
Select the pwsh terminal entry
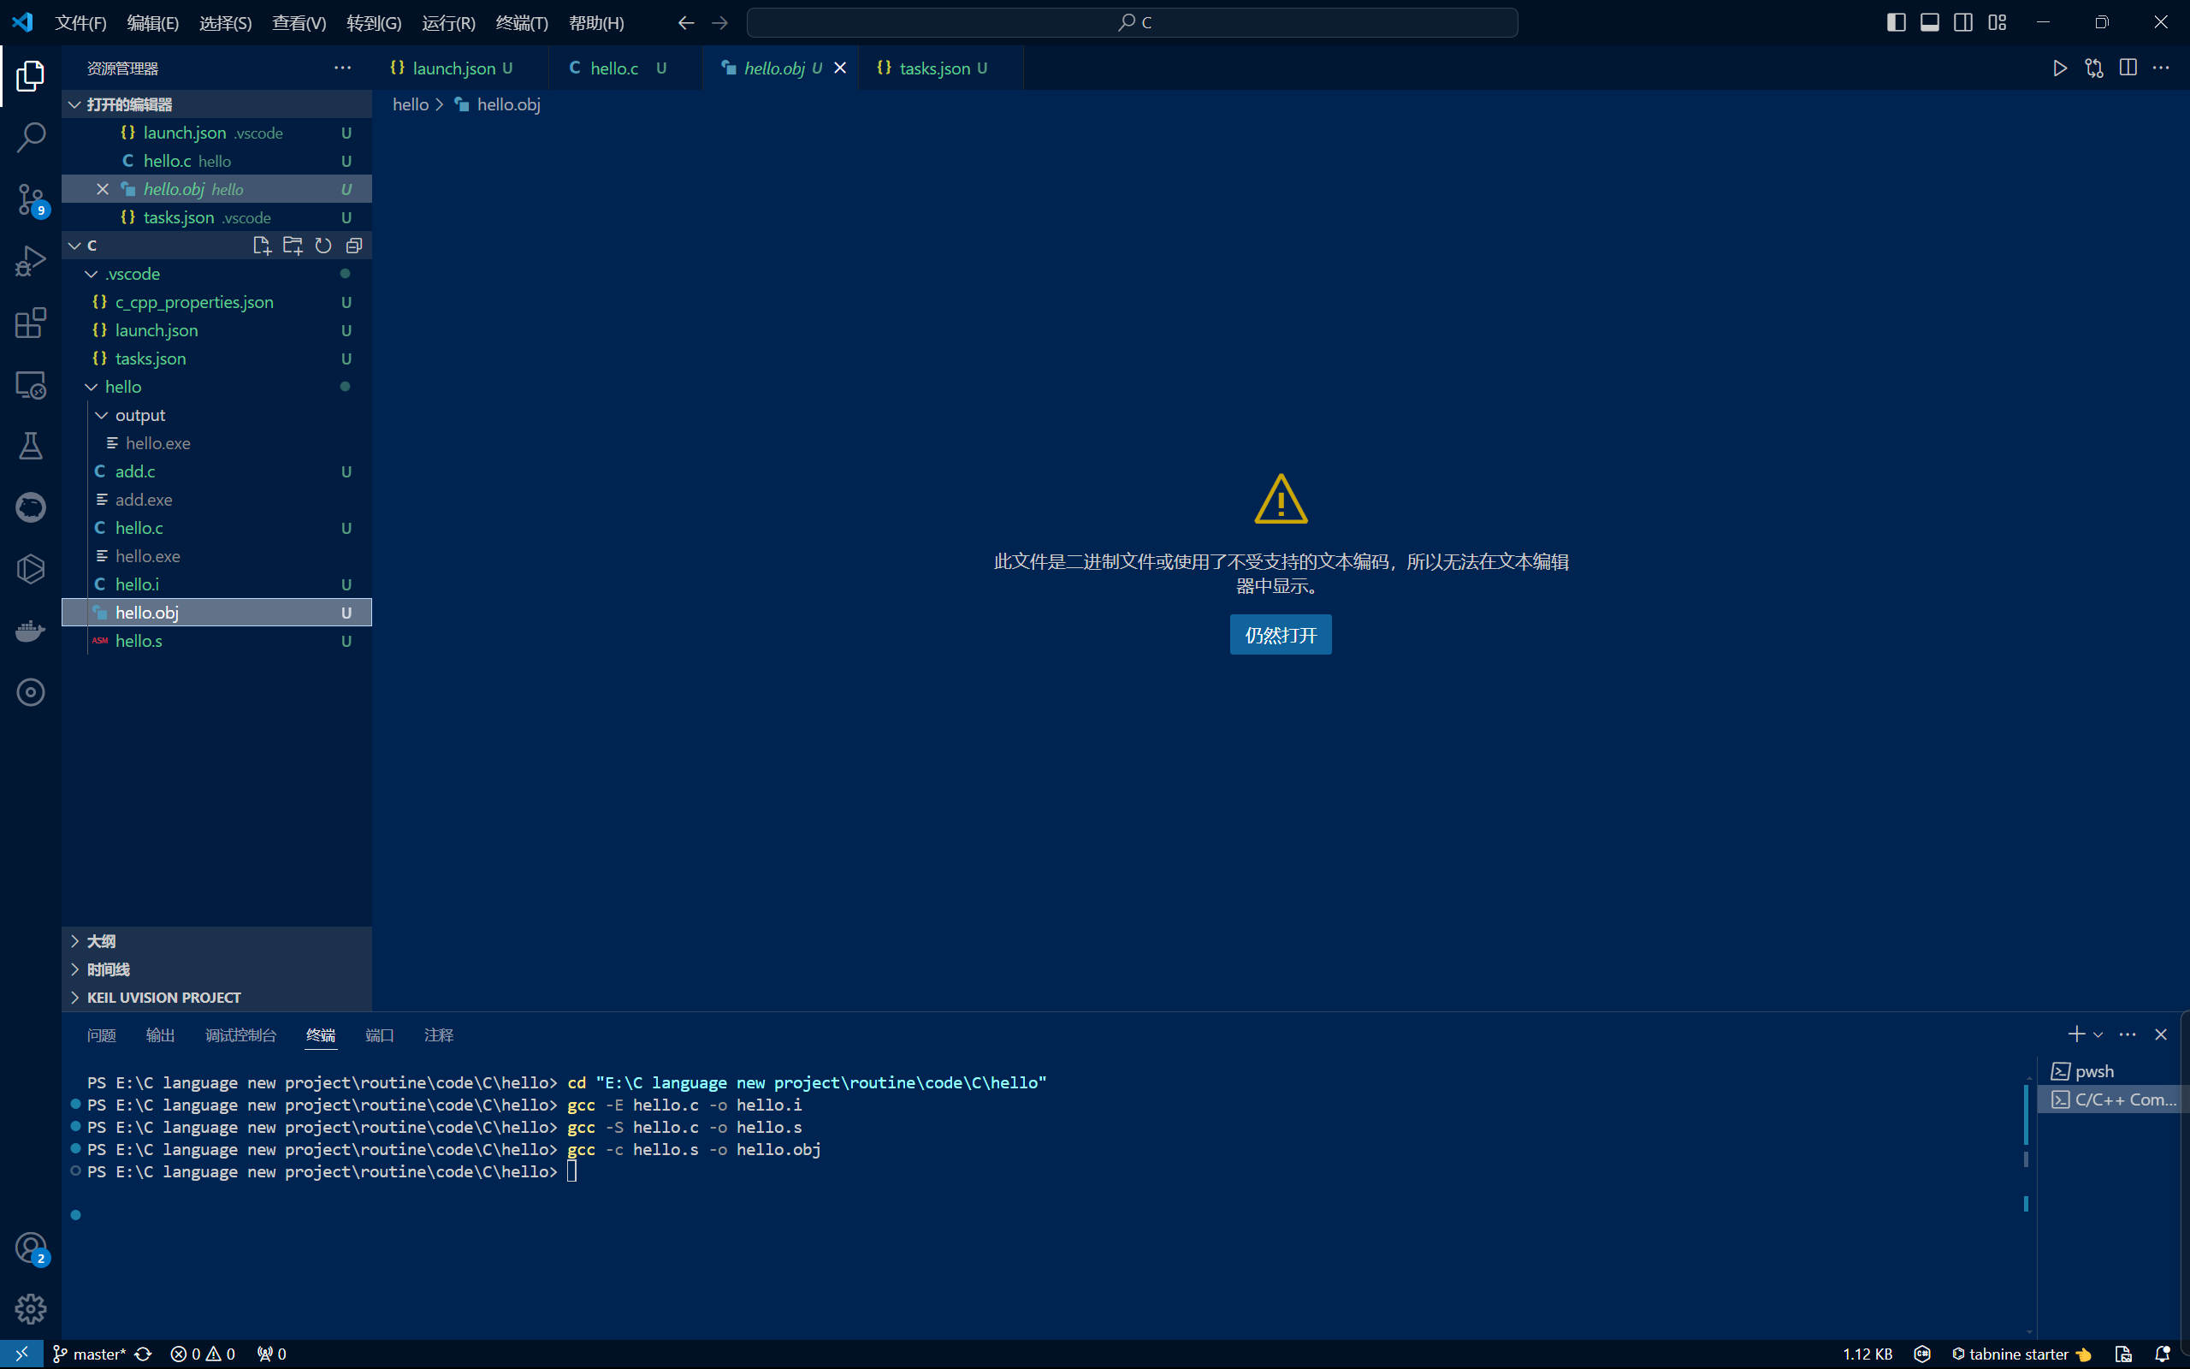coord(2109,1071)
